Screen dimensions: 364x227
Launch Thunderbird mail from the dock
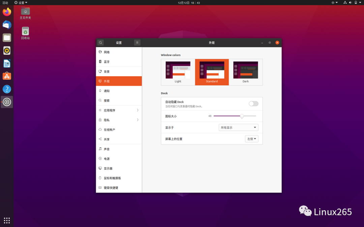point(7,25)
